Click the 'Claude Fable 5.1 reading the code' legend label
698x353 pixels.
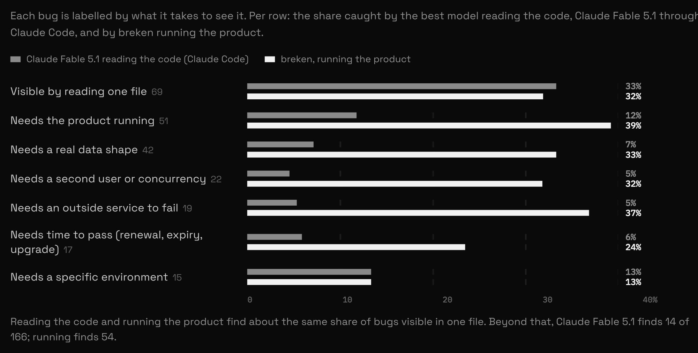137,59
